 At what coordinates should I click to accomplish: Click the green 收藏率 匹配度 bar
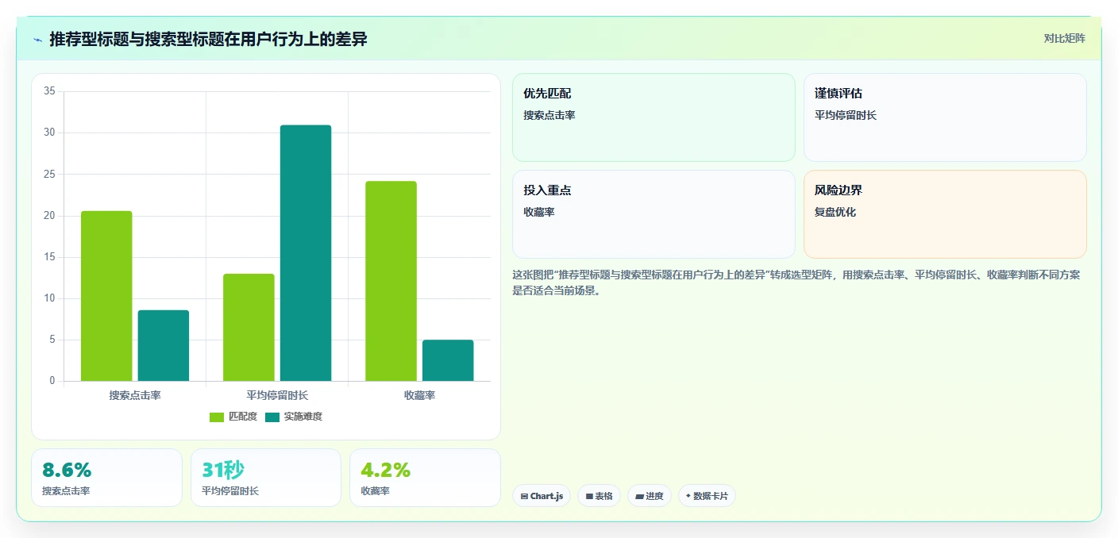[391, 281]
